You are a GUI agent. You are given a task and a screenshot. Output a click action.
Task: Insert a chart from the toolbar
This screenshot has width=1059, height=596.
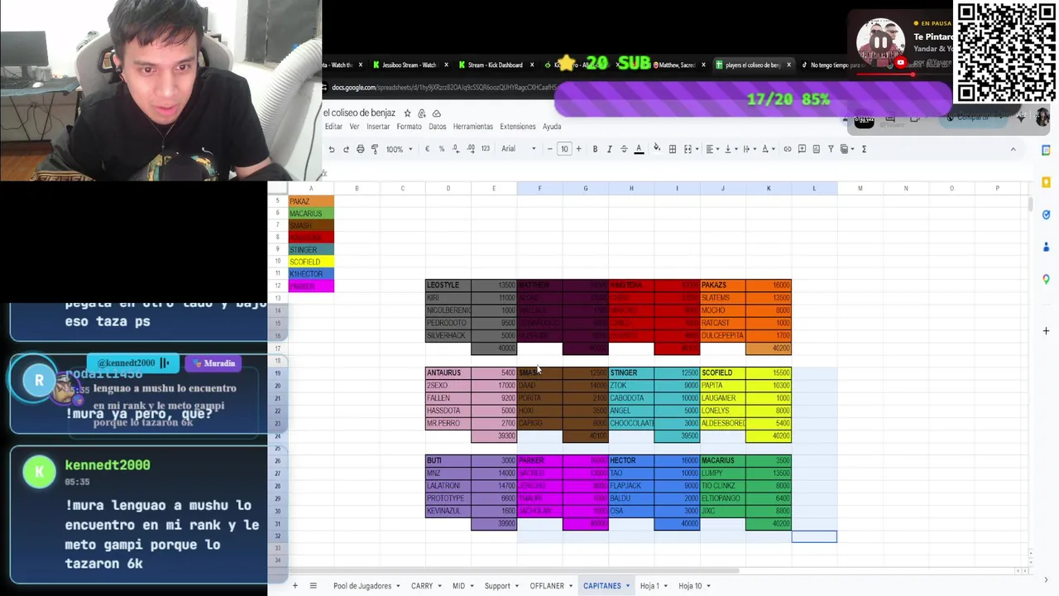click(817, 149)
